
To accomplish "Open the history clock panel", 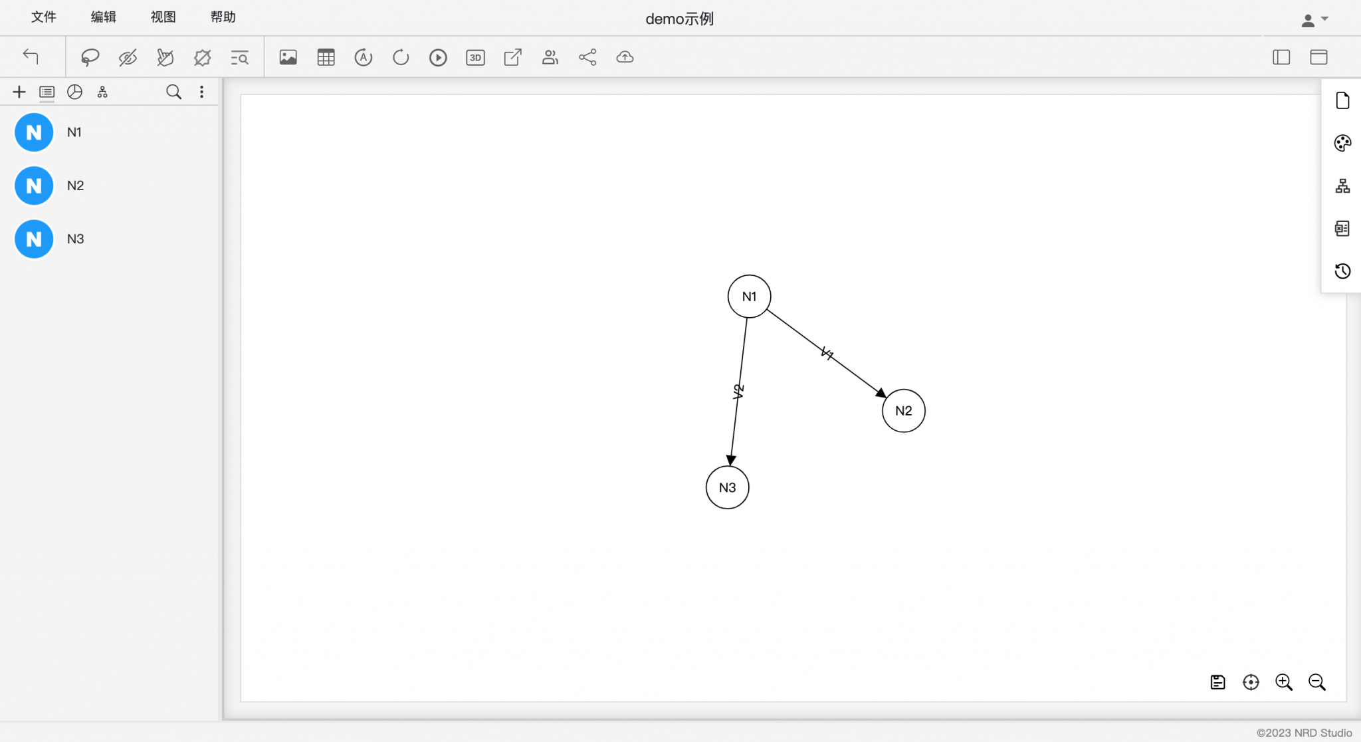I will (1342, 271).
